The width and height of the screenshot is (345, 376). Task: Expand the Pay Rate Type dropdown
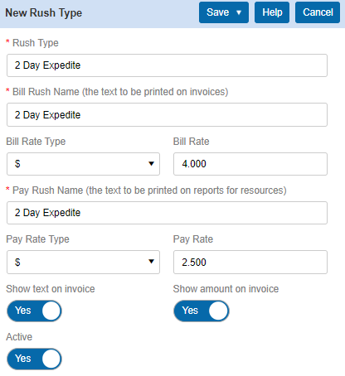[x=83, y=262]
